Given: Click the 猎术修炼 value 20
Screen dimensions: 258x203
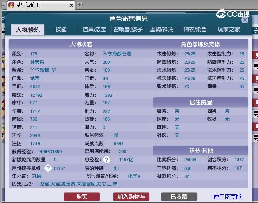Looking at the screenshot, I should click(x=187, y=86).
